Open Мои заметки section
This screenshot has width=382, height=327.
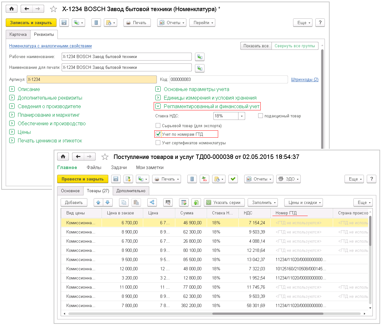[x=150, y=167]
